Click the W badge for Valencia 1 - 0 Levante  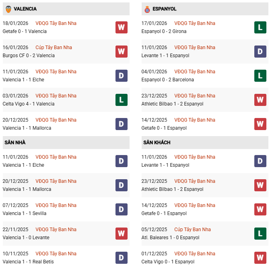[x=121, y=234]
